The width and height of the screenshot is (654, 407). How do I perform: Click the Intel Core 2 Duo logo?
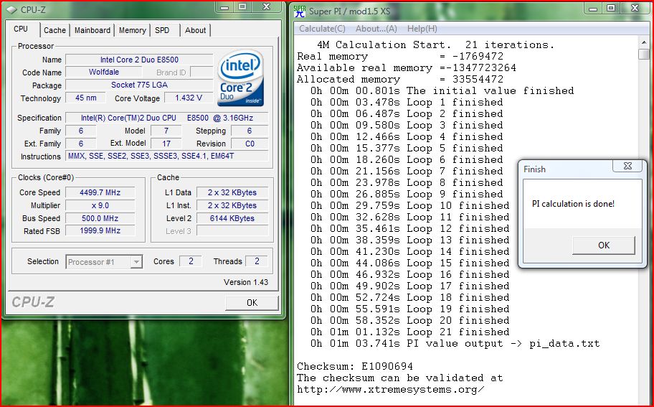point(241,78)
